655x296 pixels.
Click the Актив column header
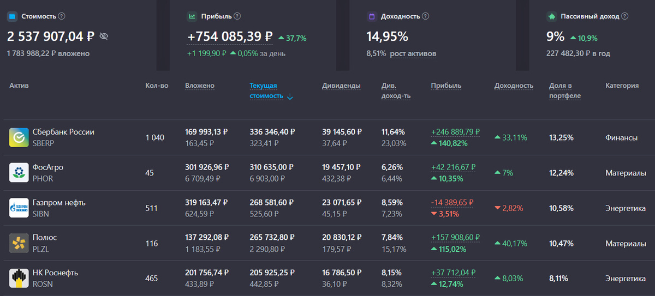19,86
